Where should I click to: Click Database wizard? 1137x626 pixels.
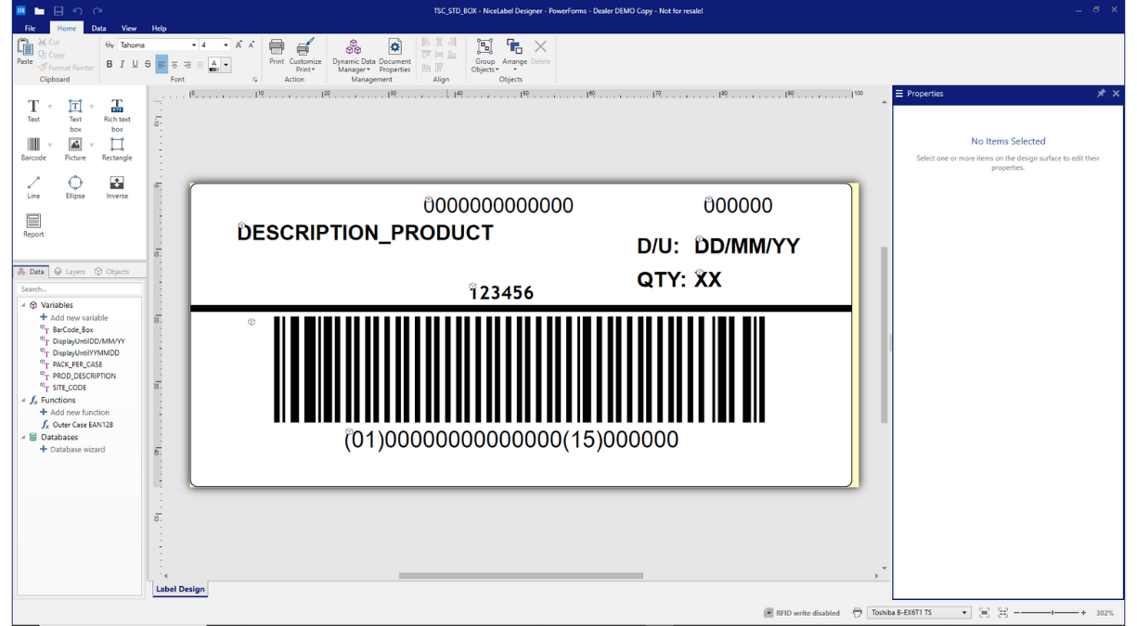72,449
